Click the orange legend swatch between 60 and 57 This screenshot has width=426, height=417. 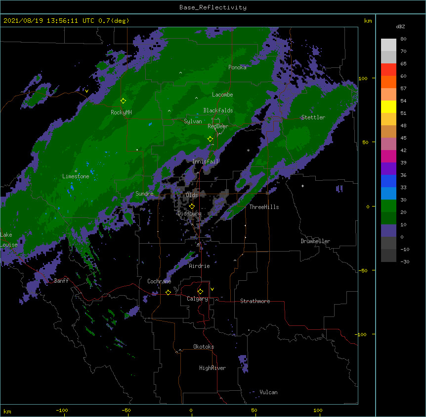pos(388,82)
